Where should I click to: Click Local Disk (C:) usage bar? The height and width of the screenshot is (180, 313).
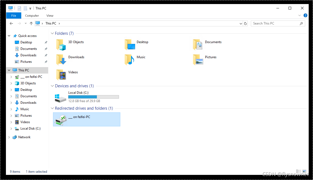click(94, 97)
